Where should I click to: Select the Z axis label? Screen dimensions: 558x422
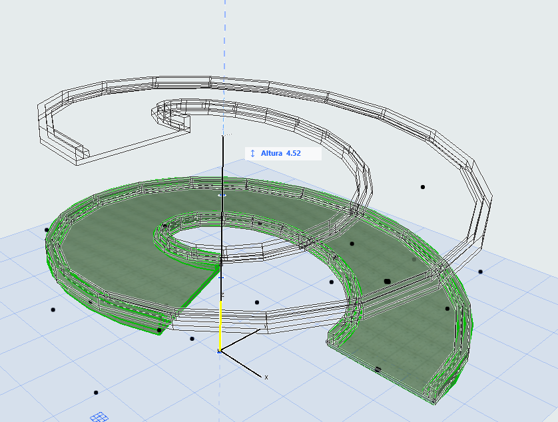pyautogui.click(x=222, y=294)
